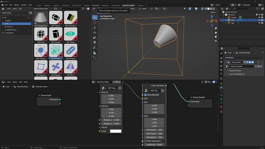Toggle Collection visibility eye icon

[259, 15]
